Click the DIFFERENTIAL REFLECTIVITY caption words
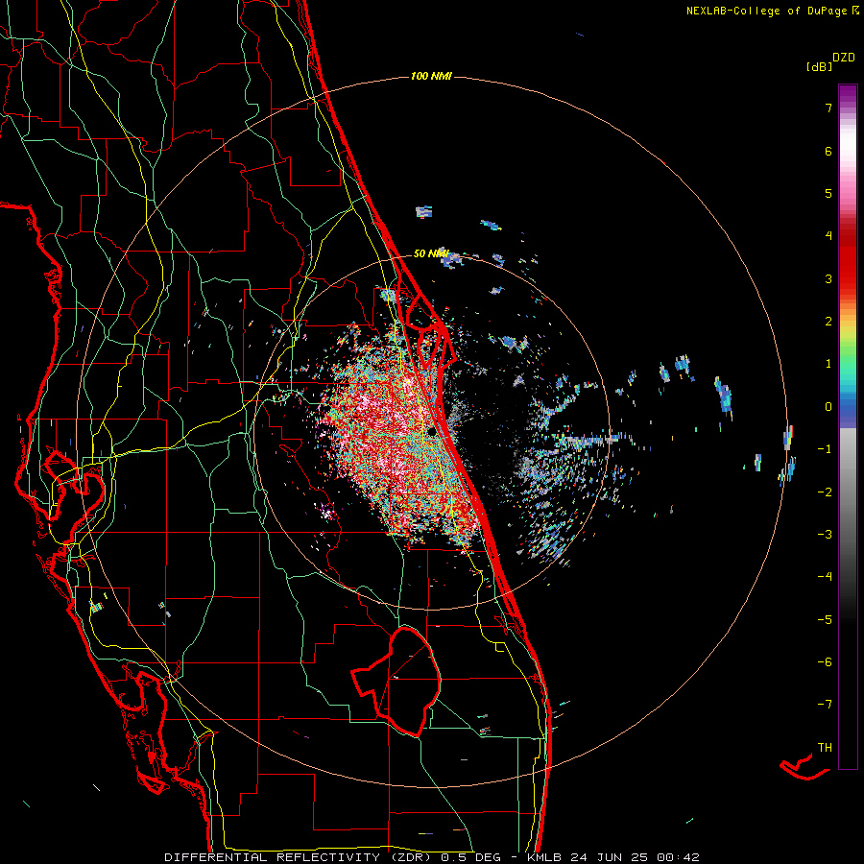The height and width of the screenshot is (864, 864). pyautogui.click(x=273, y=857)
